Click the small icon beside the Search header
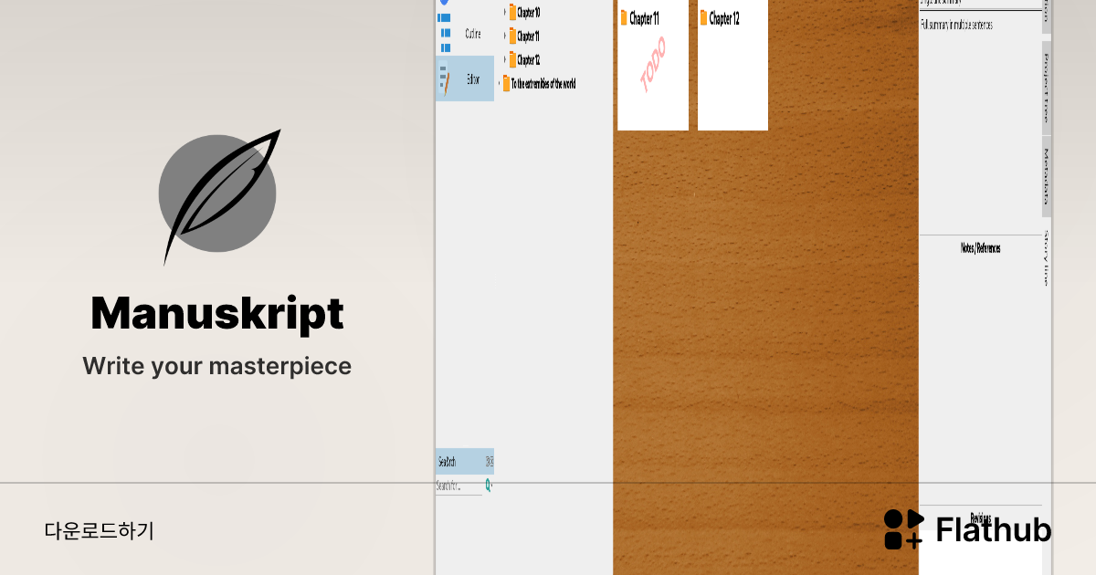The image size is (1096, 575). 489,461
